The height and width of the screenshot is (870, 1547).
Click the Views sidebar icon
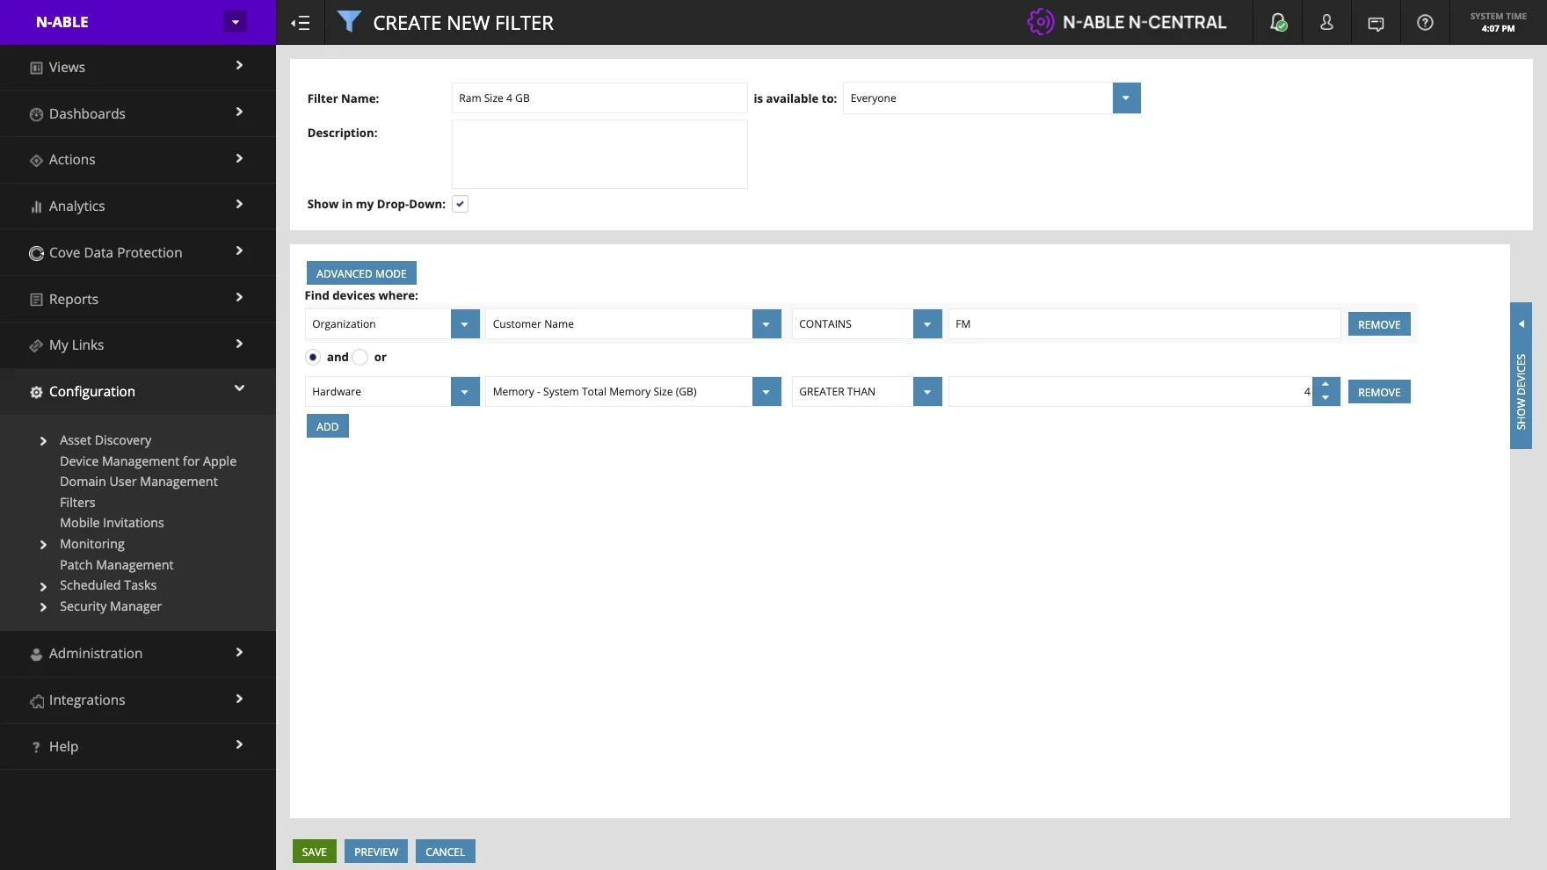(x=36, y=68)
